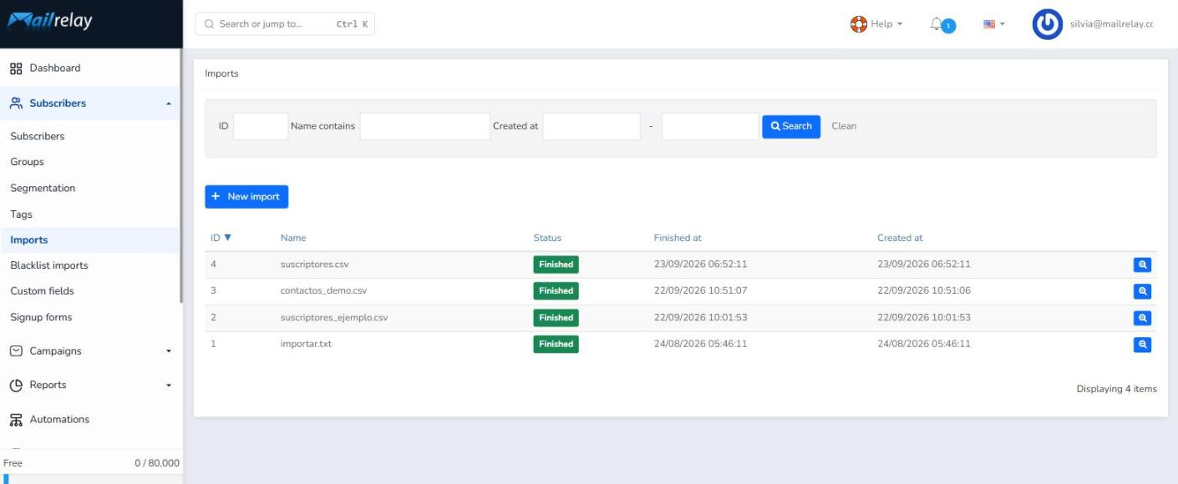Focus the Created at start date field
Image resolution: width=1178 pixels, height=484 pixels.
(592, 127)
